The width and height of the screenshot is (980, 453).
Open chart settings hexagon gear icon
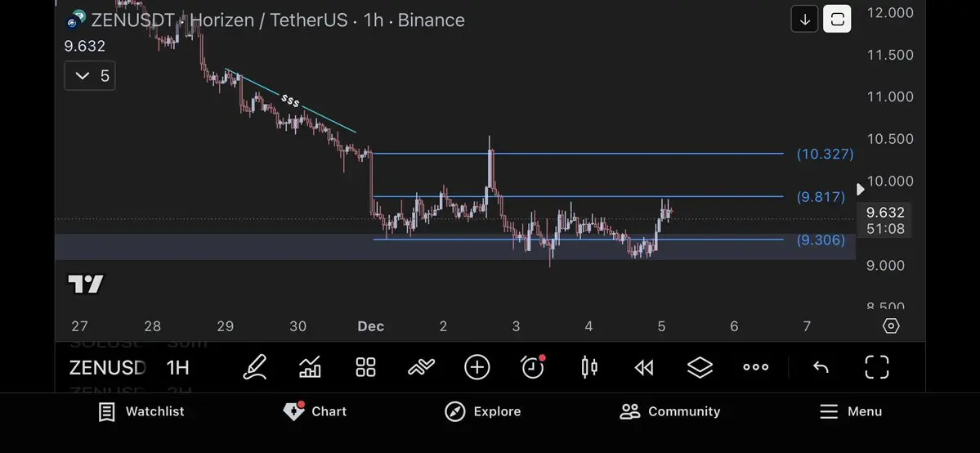point(891,326)
